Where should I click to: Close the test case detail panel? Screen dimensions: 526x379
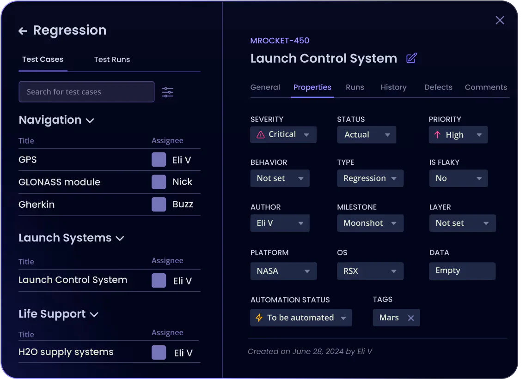[x=500, y=20]
